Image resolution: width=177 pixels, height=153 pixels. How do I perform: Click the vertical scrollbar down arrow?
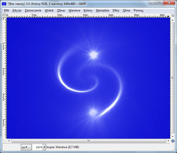click(173, 137)
